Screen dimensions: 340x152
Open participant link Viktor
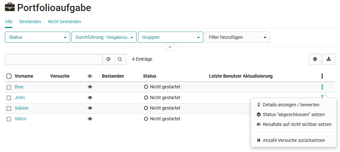21,119
